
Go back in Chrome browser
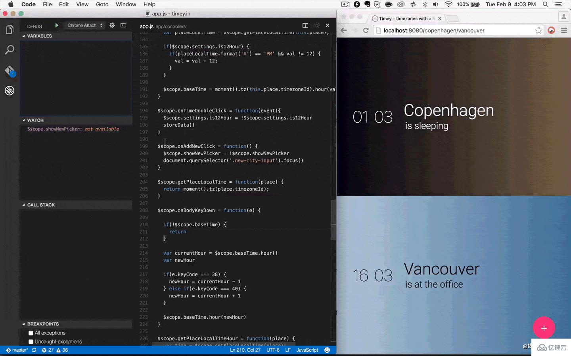344,30
